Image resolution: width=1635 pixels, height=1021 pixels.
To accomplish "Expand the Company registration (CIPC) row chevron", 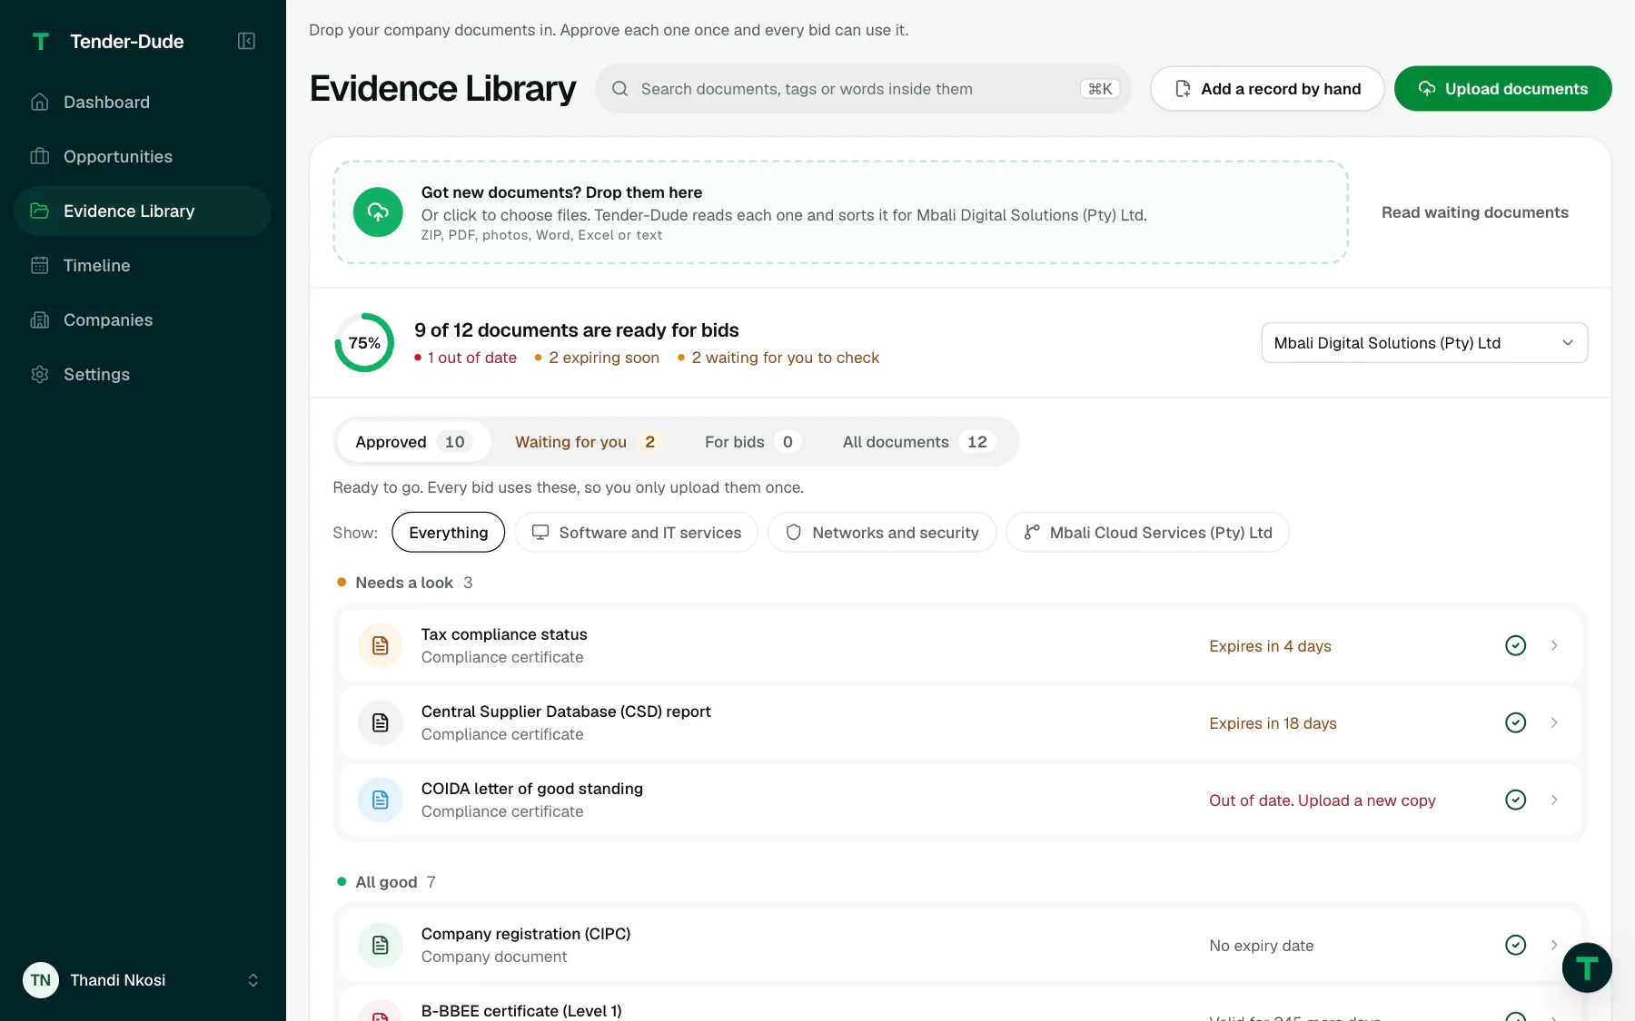I will 1554,945.
